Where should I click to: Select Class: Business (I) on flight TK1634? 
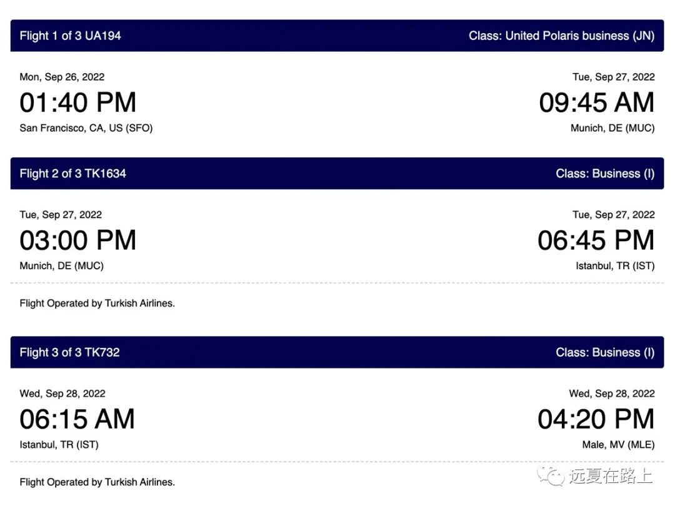[605, 174]
